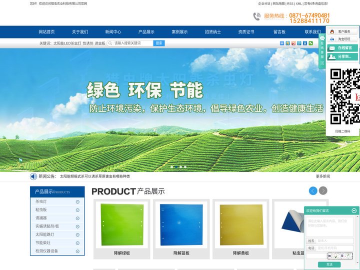This screenshot has height=270, width=360.
Task: Expand the arrow beside 太阳能路灯
Action: coord(77,235)
